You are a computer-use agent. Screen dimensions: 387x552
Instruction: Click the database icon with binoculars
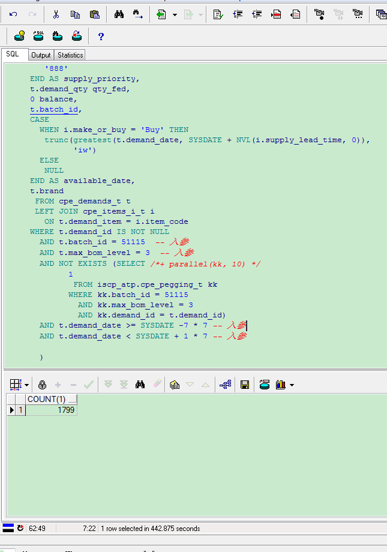pos(58,36)
